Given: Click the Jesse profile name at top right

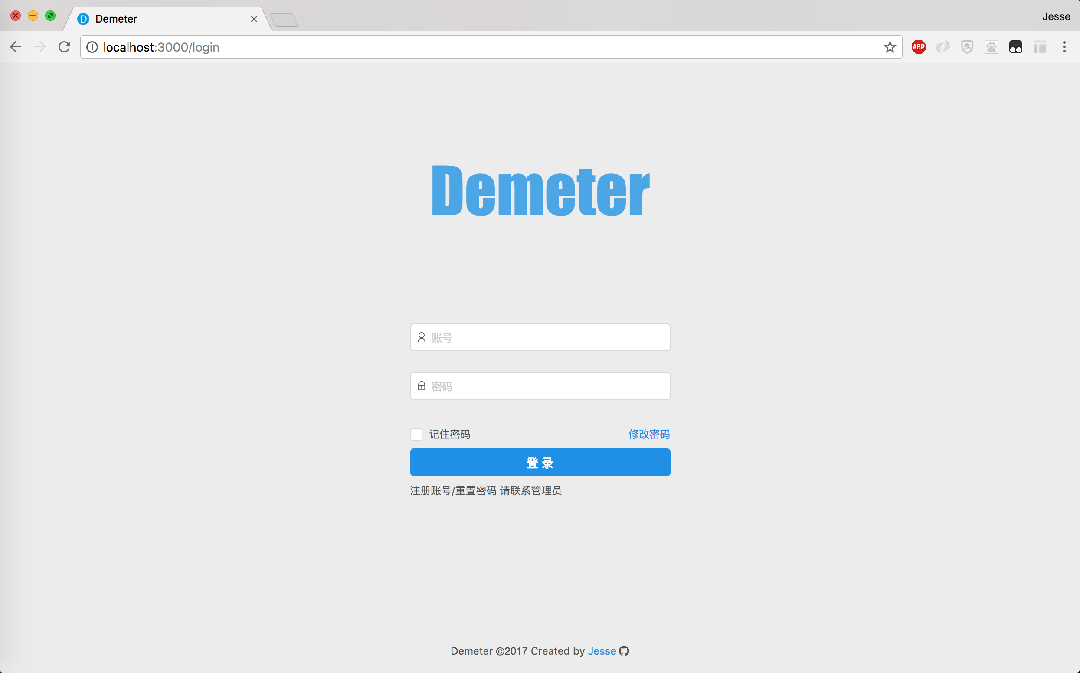Looking at the screenshot, I should [1056, 16].
